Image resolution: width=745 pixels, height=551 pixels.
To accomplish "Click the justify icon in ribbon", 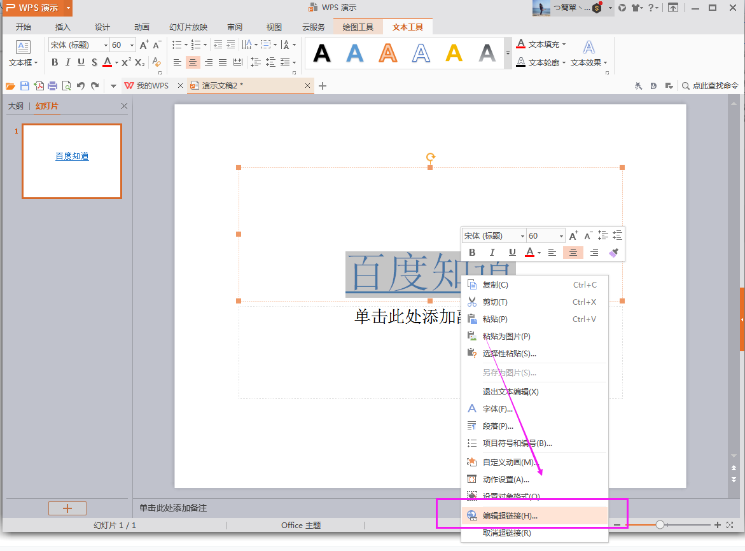I will pos(223,62).
